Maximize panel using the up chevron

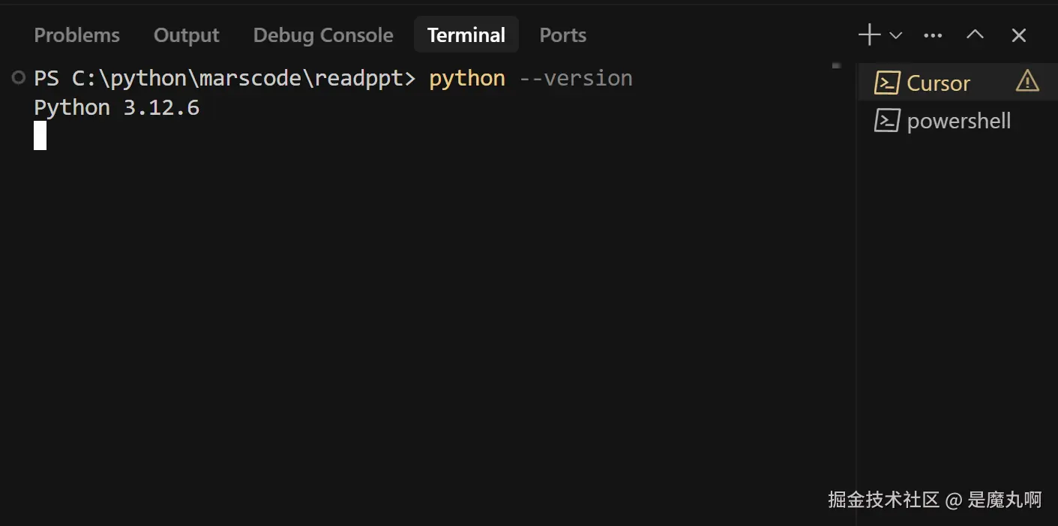[975, 35]
